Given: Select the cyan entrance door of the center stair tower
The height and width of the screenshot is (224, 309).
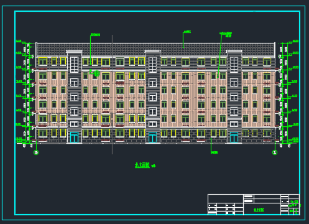Looking at the screenshot, I should [152, 138].
